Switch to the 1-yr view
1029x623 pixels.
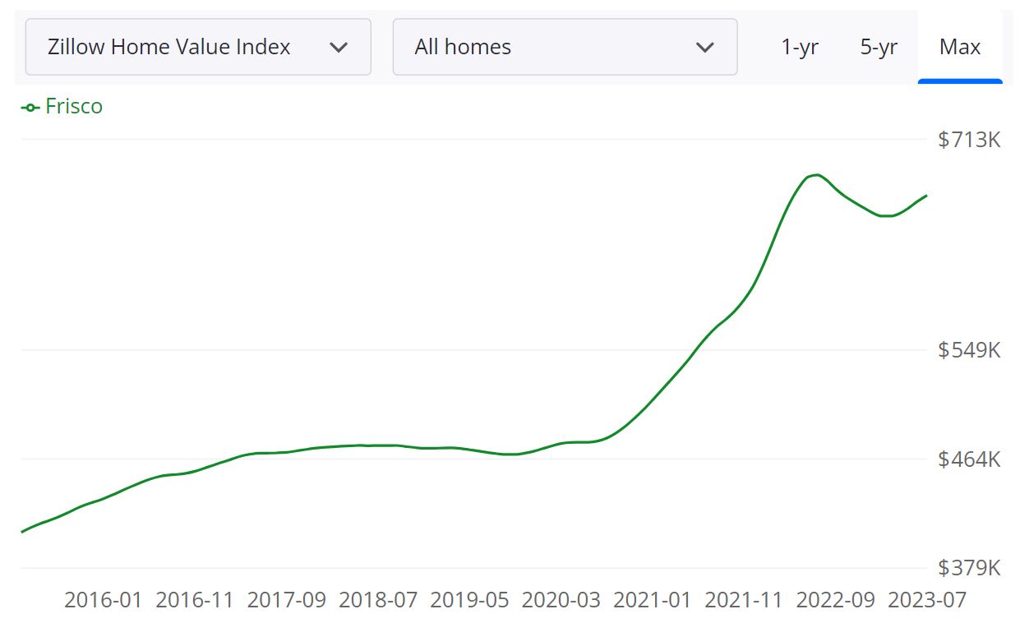pyautogui.click(x=800, y=47)
